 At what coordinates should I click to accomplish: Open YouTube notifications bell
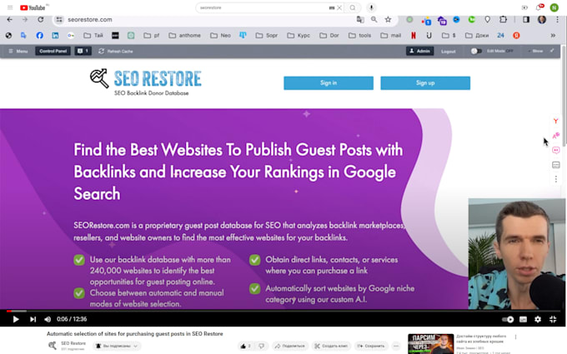pos(539,7)
